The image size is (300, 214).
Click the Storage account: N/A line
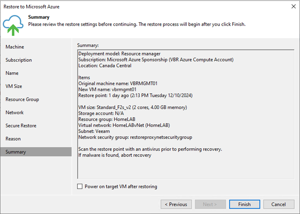pos(101,113)
